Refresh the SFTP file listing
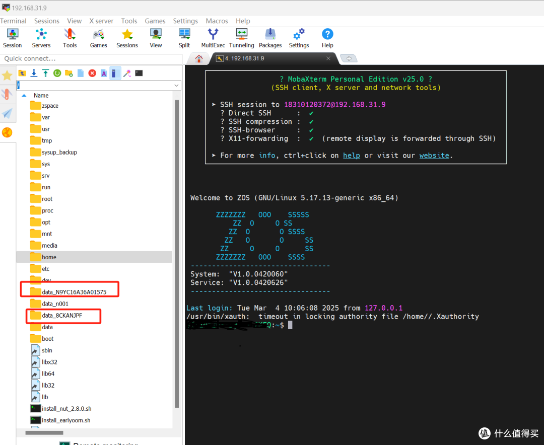Screen dimensions: 544x445 coord(57,73)
